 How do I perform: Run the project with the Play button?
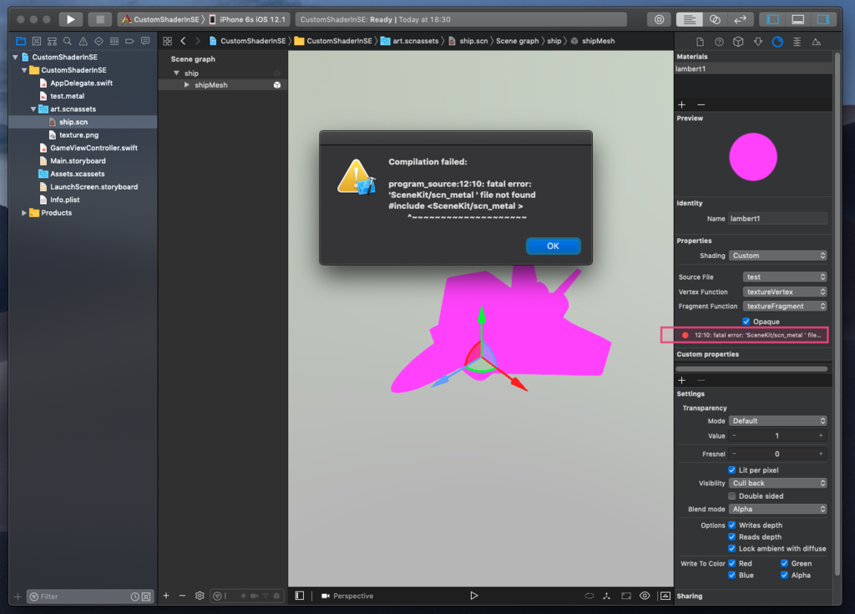click(70, 19)
